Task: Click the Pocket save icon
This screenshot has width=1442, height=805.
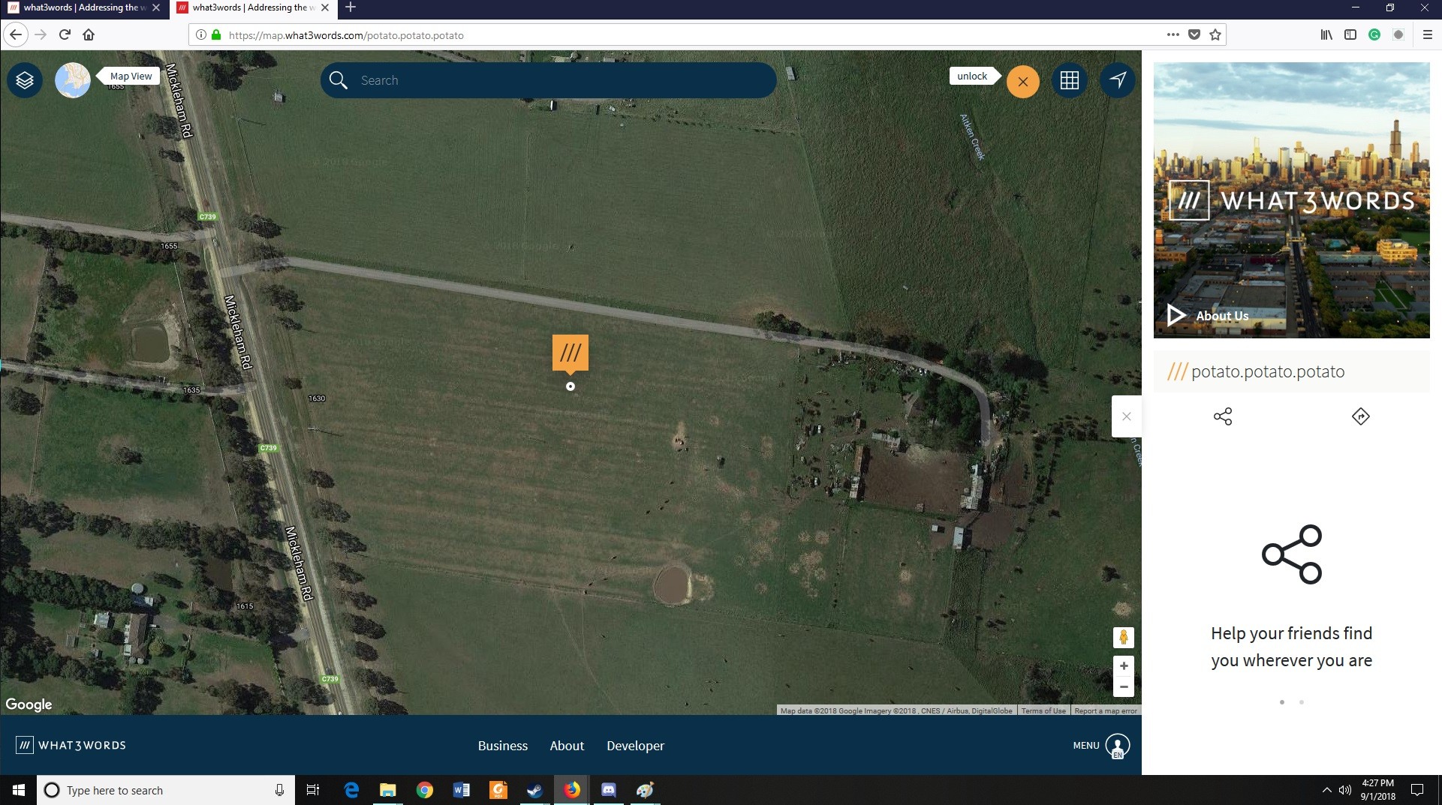Action: pos(1194,35)
